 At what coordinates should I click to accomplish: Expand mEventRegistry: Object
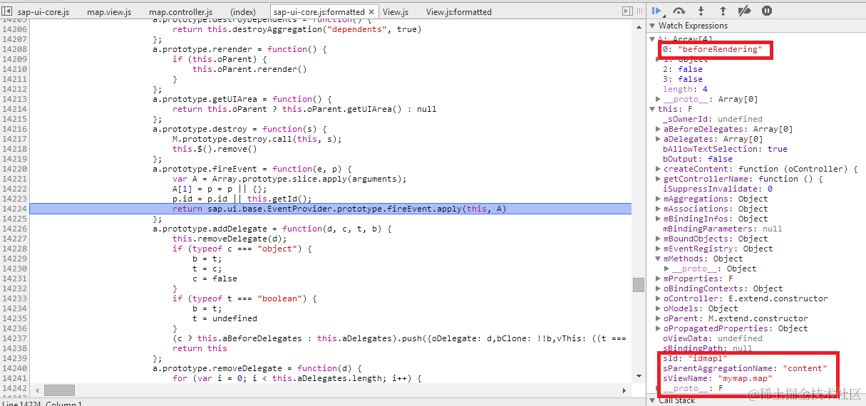click(658, 249)
